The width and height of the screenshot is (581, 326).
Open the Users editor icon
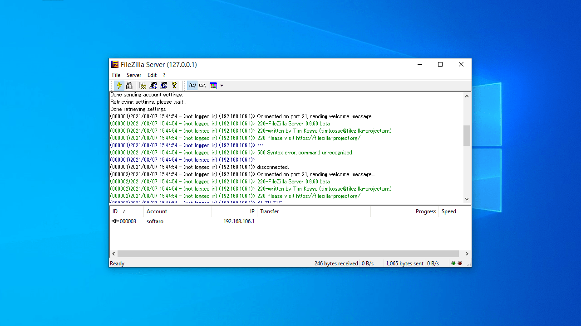[x=153, y=85]
